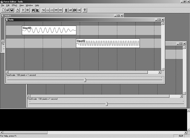Click back window horizontal scrollbar left arrow
Image resolution: width=190 pixels, height=138 pixels.
pos(29,96)
